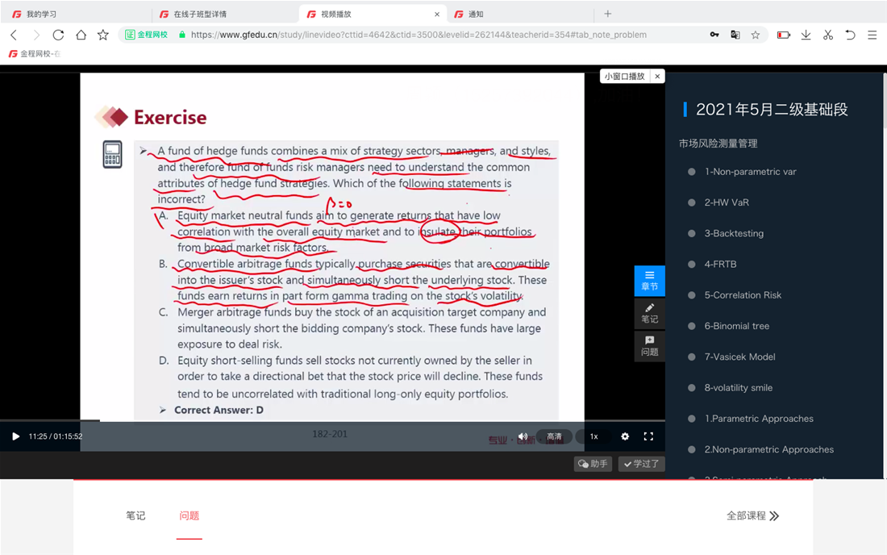Open the 金程网校 bookmark

point(35,54)
